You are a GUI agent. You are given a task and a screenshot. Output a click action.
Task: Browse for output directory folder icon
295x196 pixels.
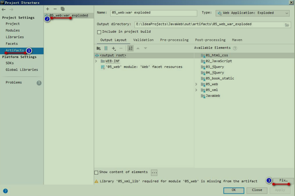point(287,25)
